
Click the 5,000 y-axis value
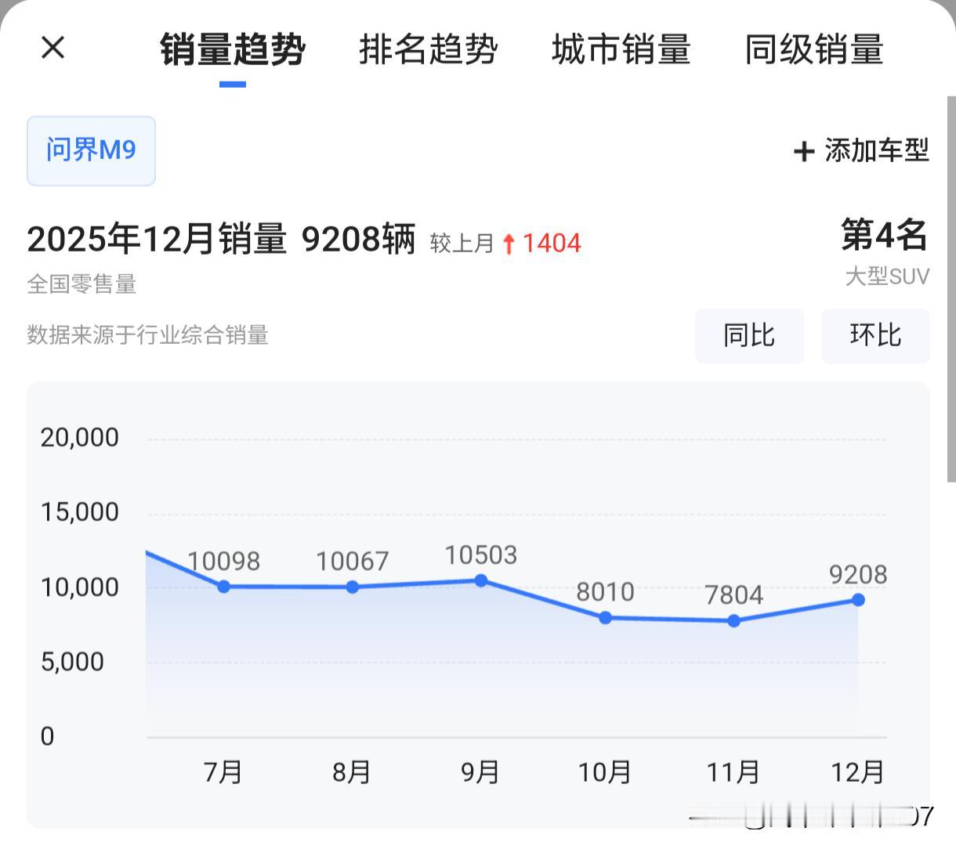(73, 662)
